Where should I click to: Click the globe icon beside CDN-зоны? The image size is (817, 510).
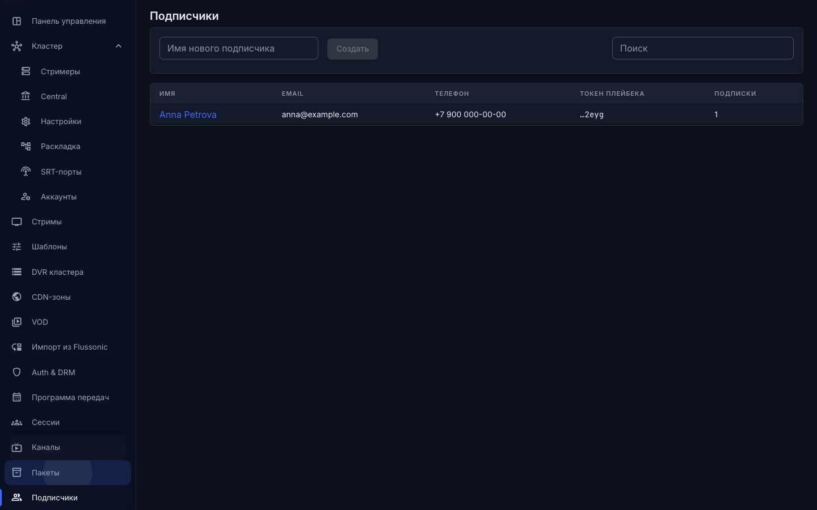click(x=17, y=297)
